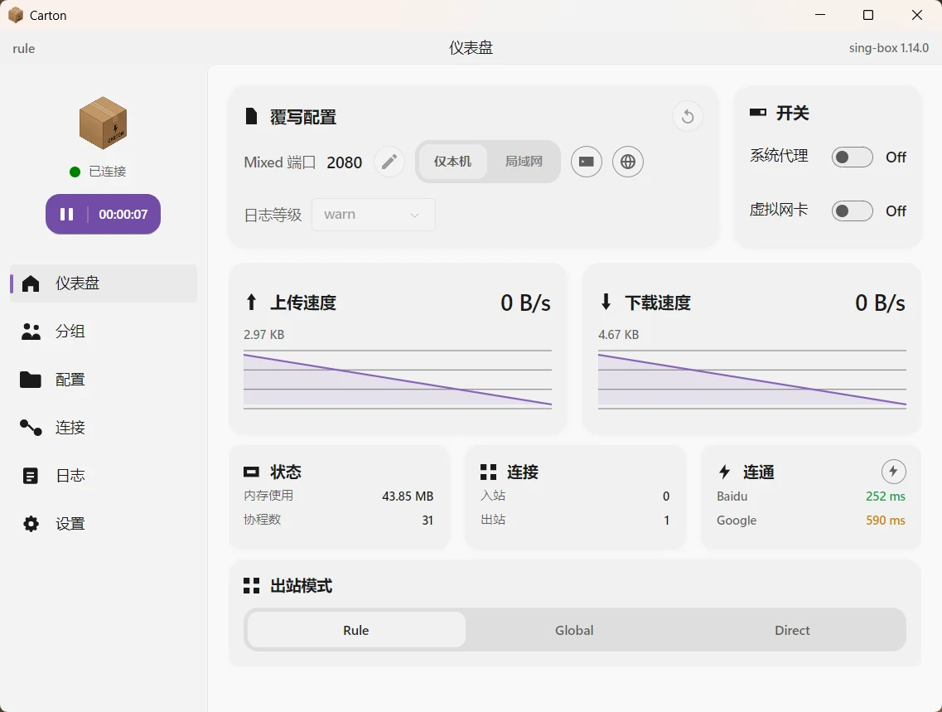Click the 系统代理 Off label
The width and height of the screenshot is (942, 712).
click(x=896, y=157)
